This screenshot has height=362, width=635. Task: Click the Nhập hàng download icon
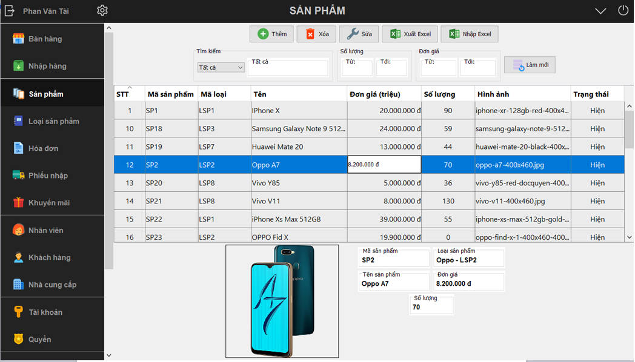(18, 66)
